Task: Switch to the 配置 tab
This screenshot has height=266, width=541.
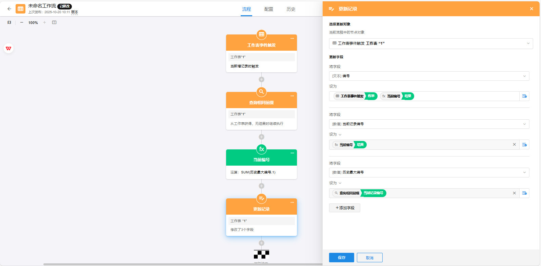Action: [268, 9]
